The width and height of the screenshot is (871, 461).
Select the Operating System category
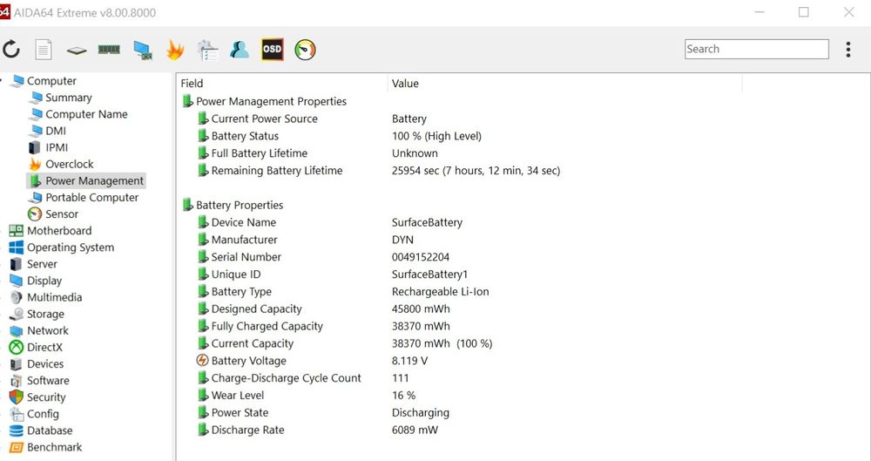pos(71,247)
